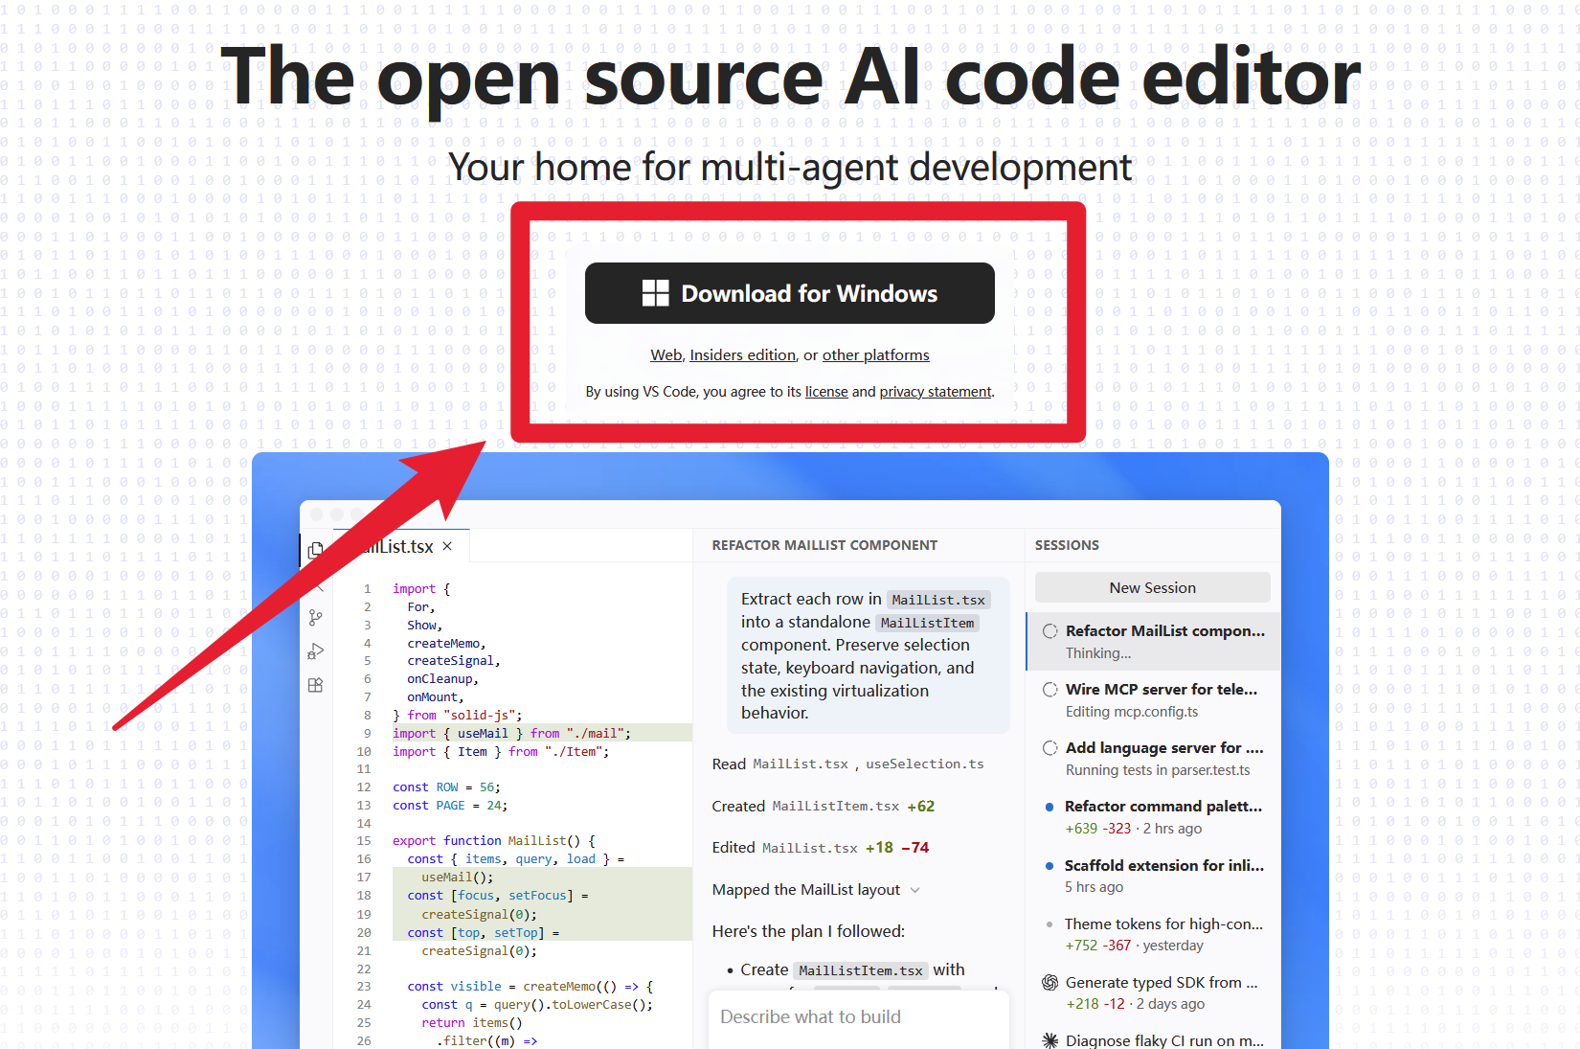Click the blue dot beside Refactor command palette
Image resolution: width=1580 pixels, height=1049 pixels.
click(x=1050, y=807)
